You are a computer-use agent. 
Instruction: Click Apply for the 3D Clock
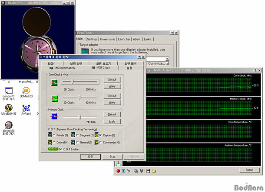click(x=112, y=102)
